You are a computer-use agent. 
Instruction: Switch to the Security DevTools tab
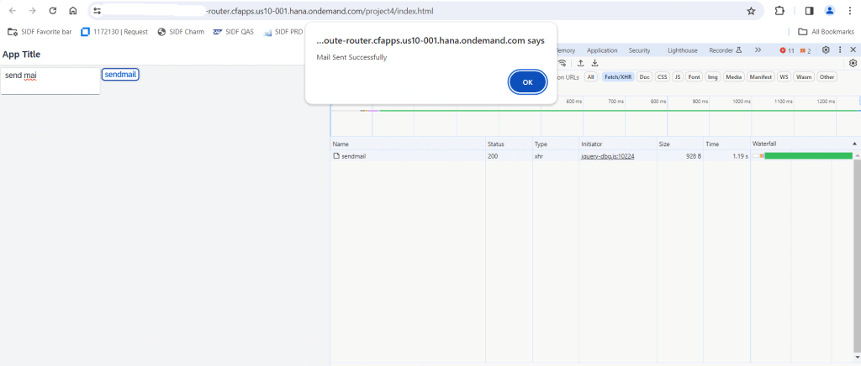pyautogui.click(x=639, y=50)
